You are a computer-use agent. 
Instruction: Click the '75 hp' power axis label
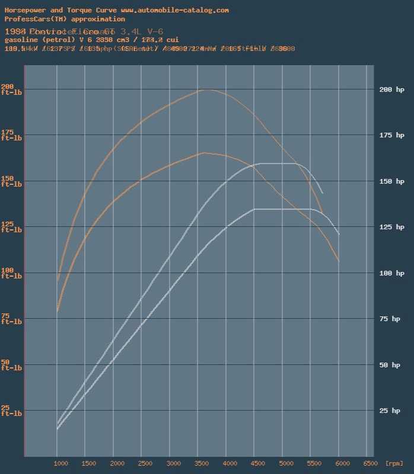pos(390,319)
